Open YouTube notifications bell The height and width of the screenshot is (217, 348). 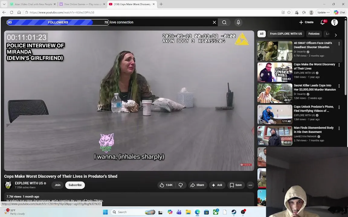[323, 22]
